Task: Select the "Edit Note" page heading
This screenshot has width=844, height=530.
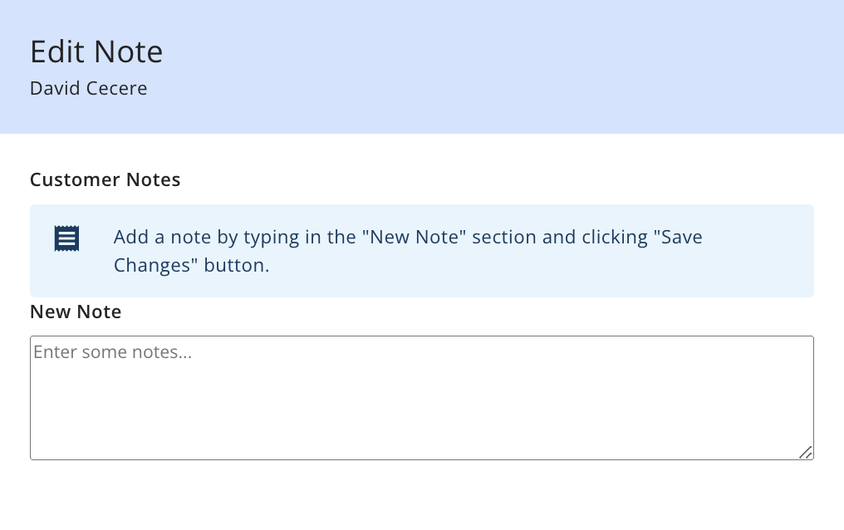Action: click(96, 52)
